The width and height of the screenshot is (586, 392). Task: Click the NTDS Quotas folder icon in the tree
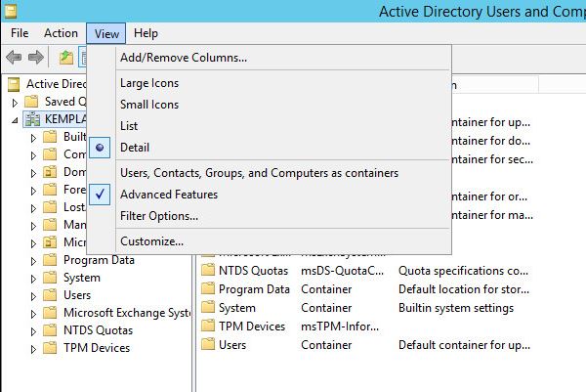(x=50, y=329)
